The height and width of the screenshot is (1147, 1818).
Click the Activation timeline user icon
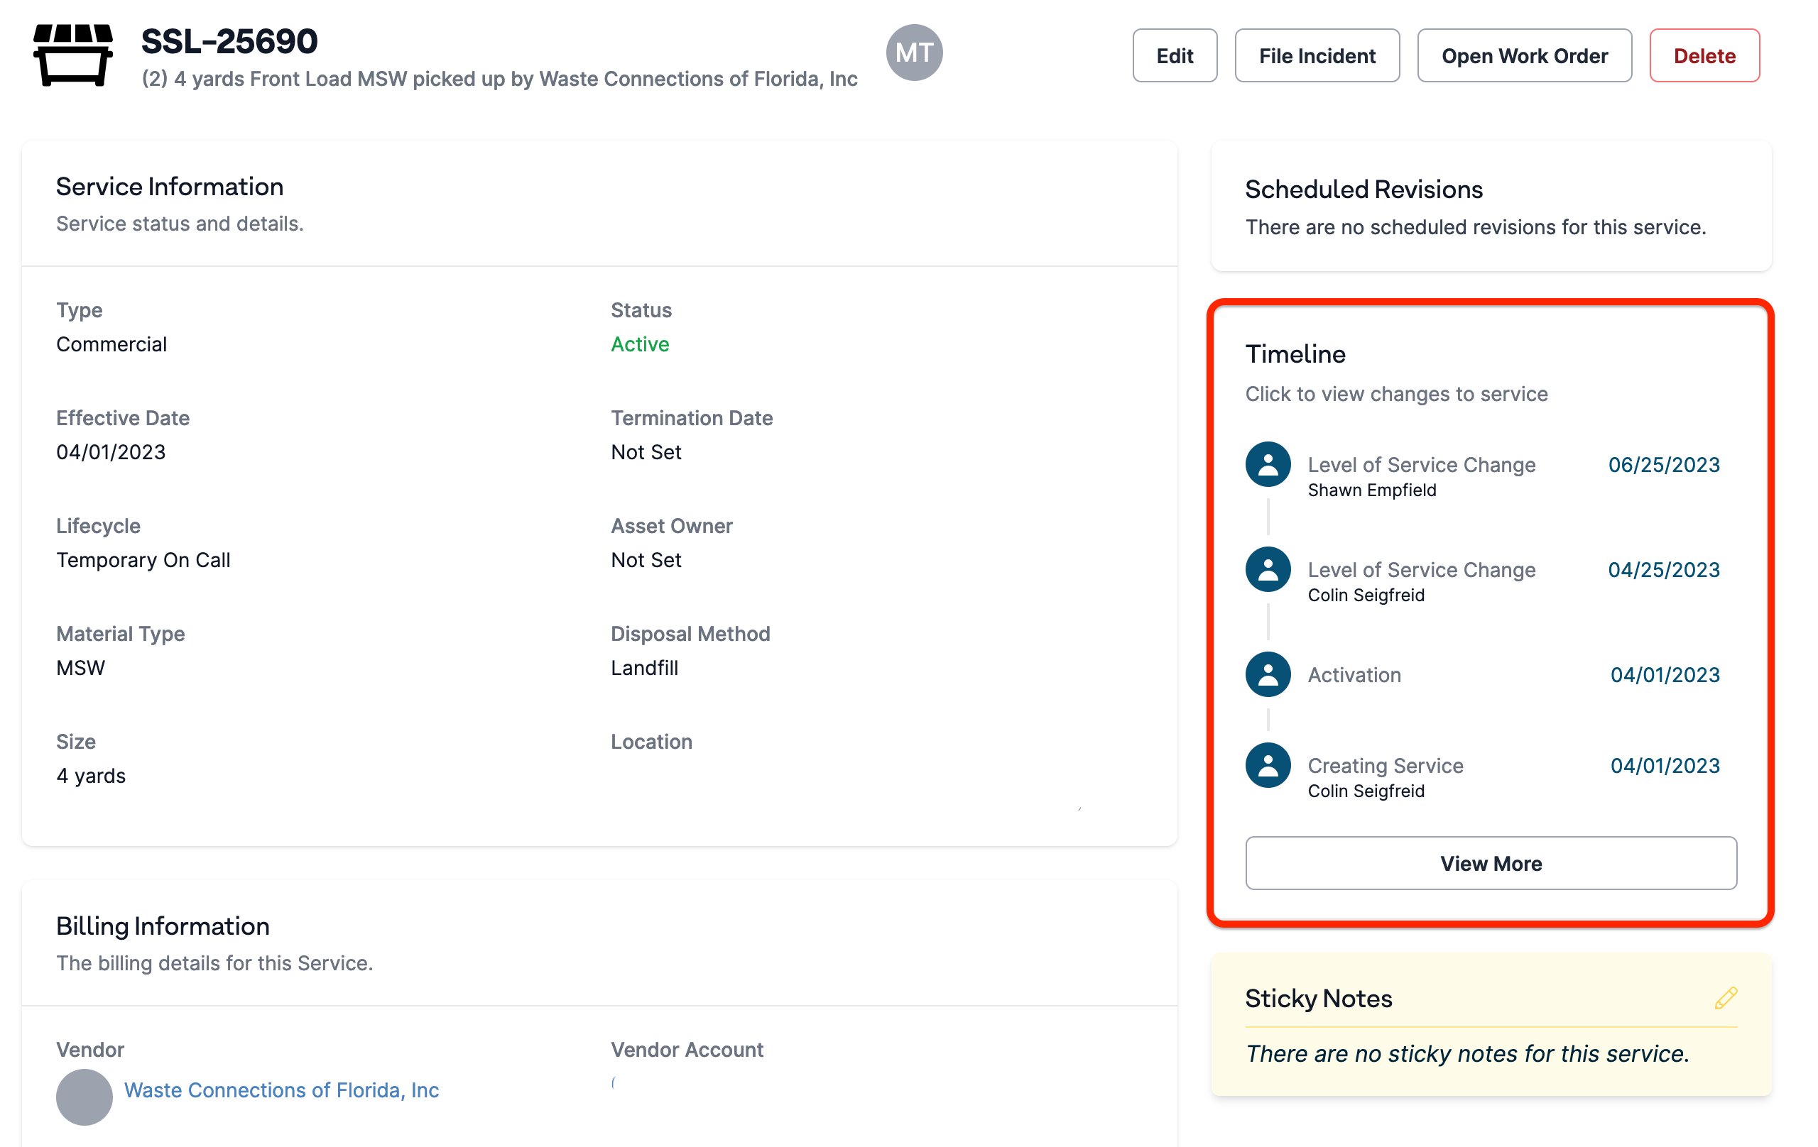(x=1268, y=674)
